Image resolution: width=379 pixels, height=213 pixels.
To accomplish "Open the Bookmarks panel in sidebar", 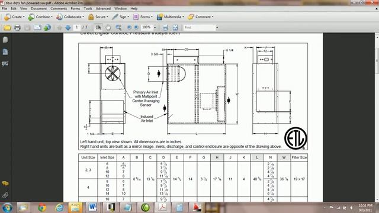I will coord(5,51).
